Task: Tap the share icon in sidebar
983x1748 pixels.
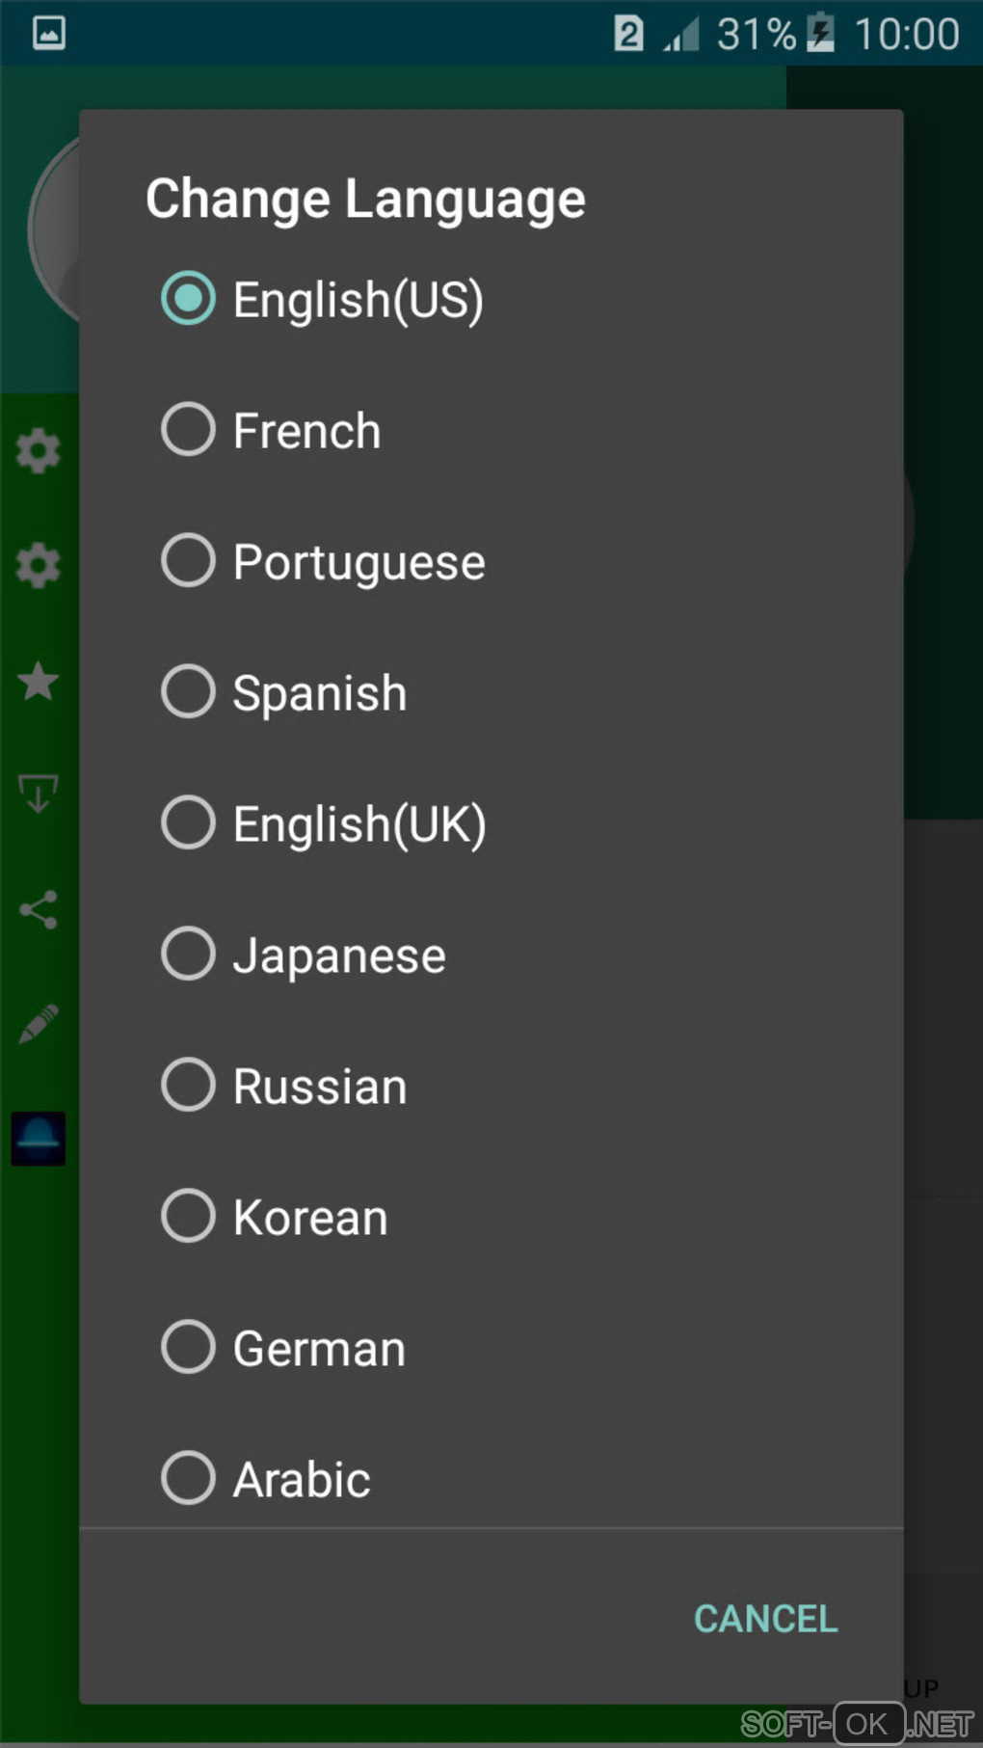Action: [x=39, y=910]
